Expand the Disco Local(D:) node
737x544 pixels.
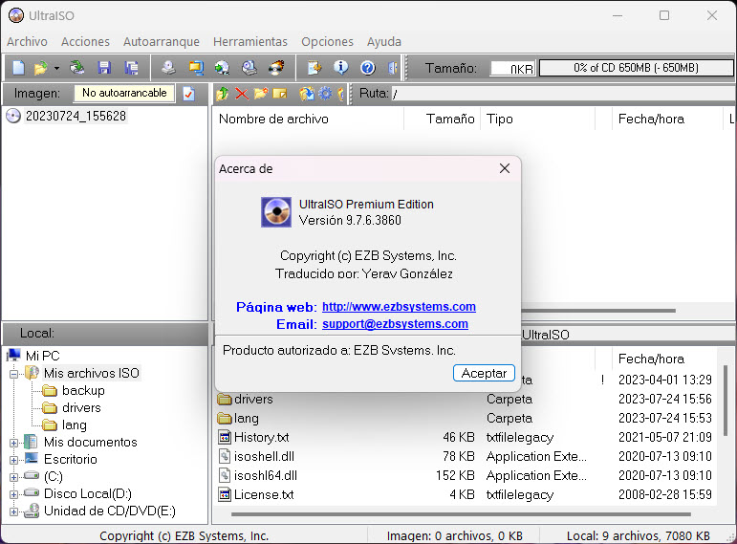coord(13,494)
